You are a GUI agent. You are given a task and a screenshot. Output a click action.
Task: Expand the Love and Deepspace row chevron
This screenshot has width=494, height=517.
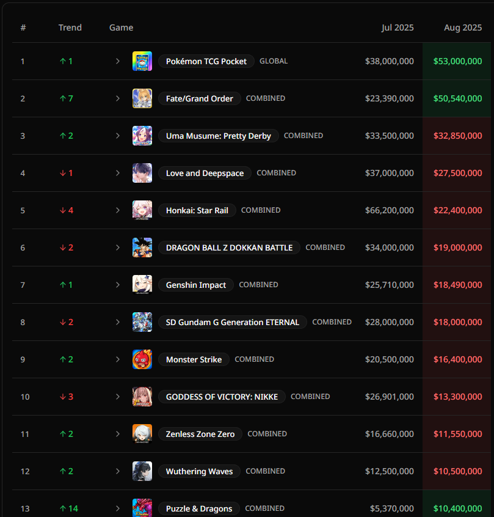[x=118, y=173]
